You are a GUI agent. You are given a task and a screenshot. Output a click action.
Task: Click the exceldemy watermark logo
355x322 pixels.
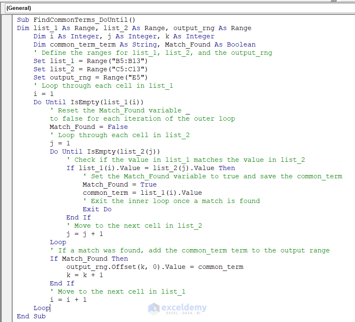(x=177, y=308)
